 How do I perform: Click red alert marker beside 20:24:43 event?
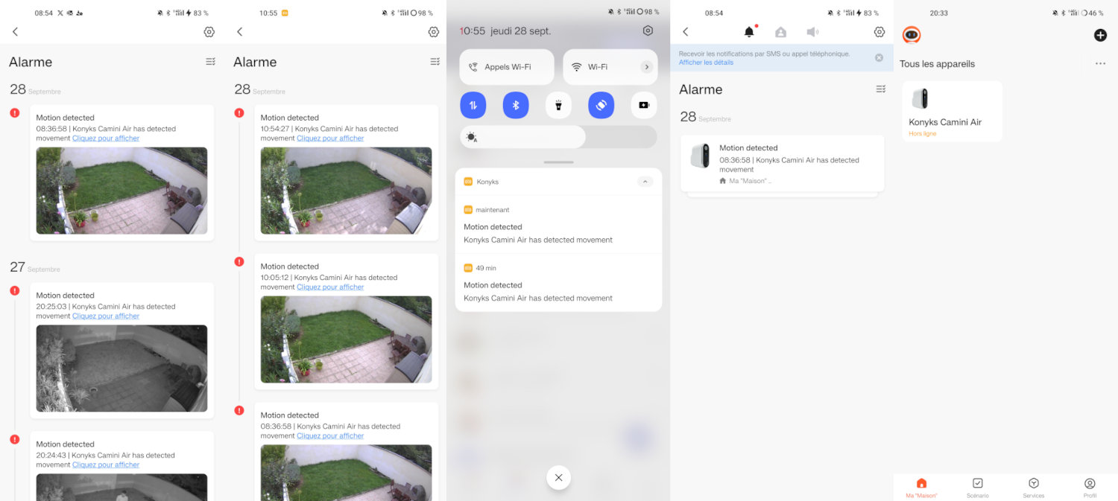[15, 439]
